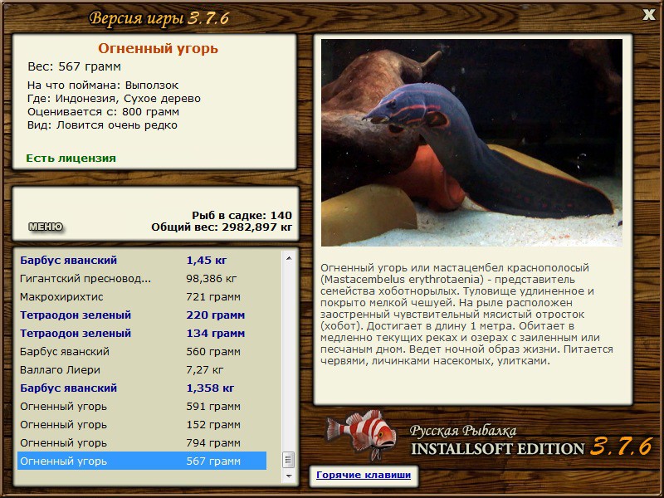Select Барбус яванский 560 грамм row

coord(142,351)
